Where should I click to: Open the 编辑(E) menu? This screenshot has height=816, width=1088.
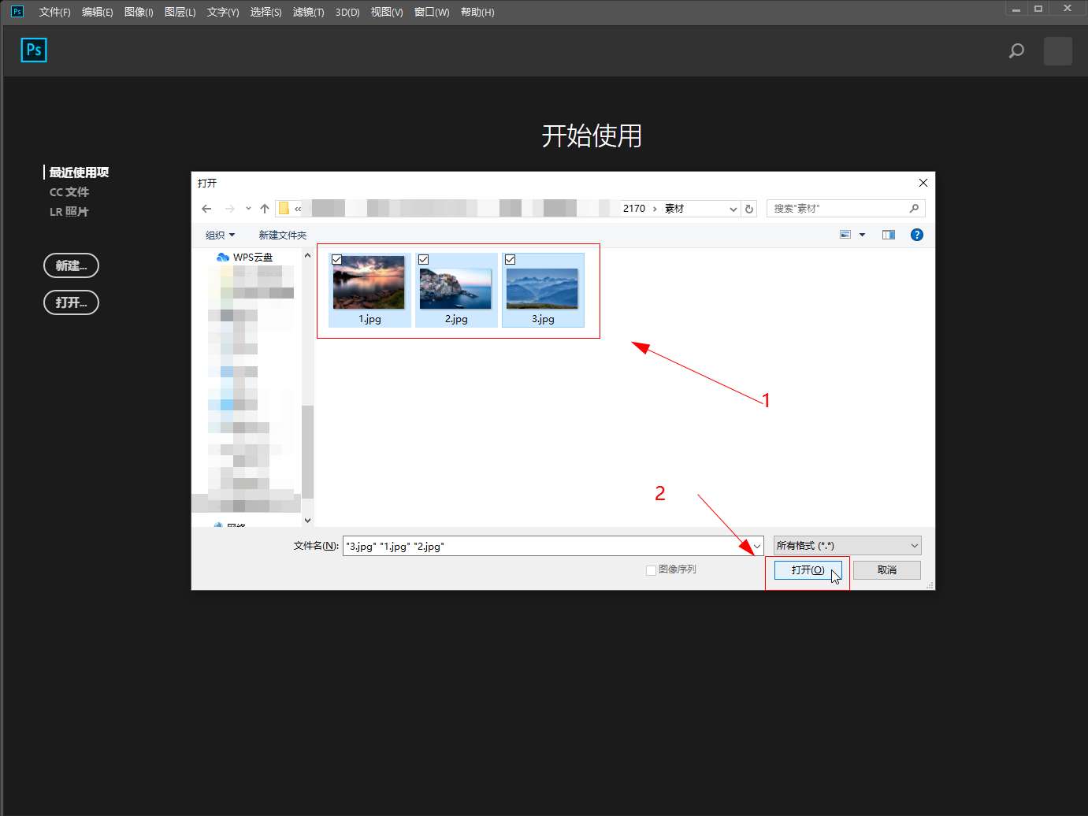[98, 12]
